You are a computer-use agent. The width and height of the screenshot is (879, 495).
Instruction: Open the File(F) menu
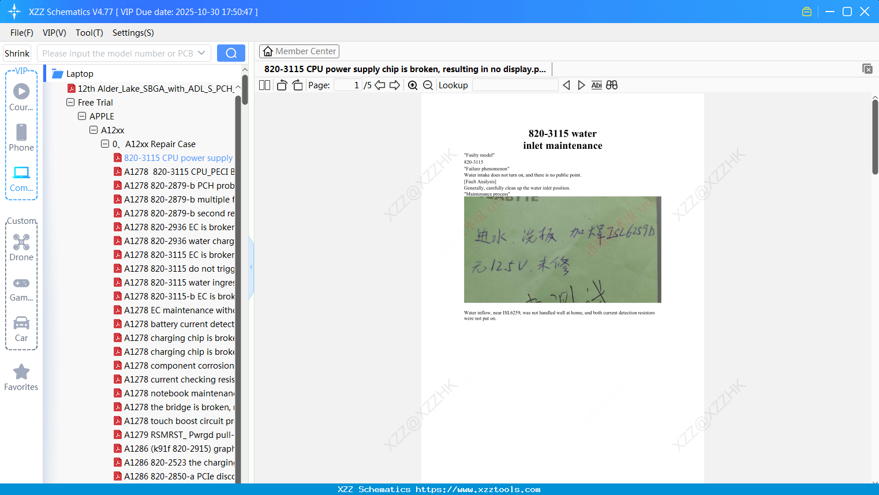(22, 33)
